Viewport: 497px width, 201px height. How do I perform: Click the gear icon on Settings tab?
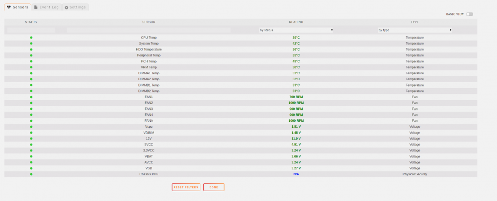click(67, 7)
